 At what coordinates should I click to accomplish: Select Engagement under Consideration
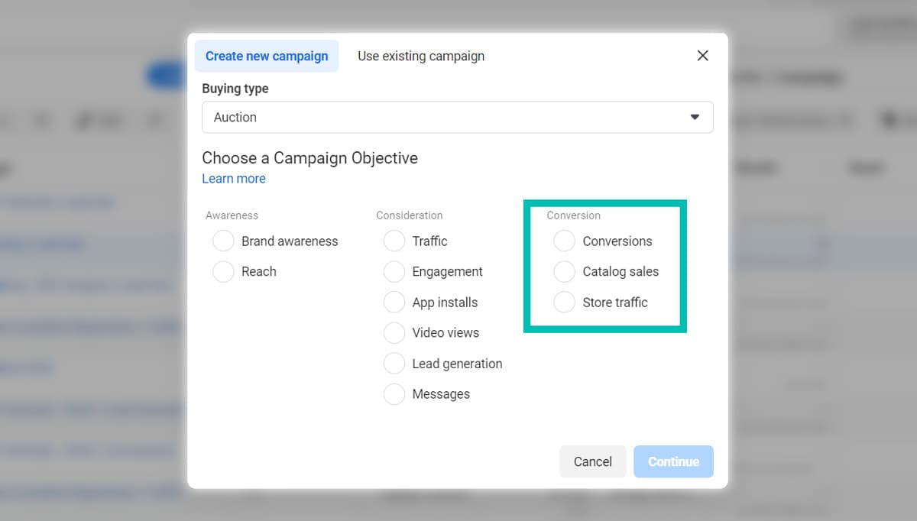pyautogui.click(x=394, y=271)
